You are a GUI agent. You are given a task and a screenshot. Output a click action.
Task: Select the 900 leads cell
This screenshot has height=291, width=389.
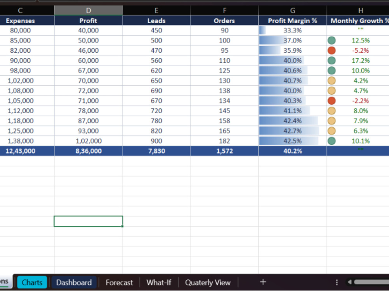[x=156, y=141]
